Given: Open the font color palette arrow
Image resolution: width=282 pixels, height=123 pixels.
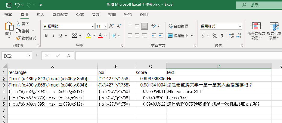Looking at the screenshot, I should 106,36.
